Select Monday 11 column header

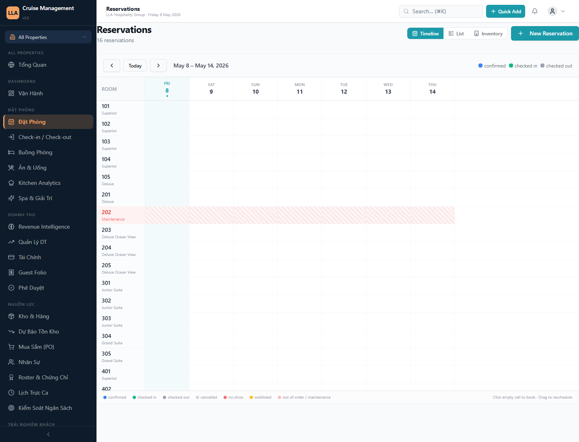pos(300,89)
